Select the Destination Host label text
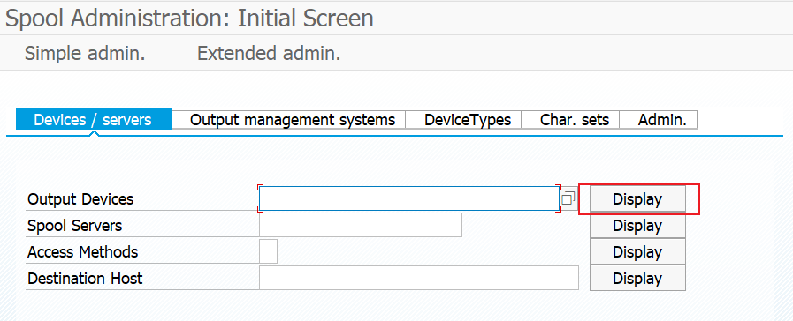This screenshot has height=321, width=793. click(x=85, y=278)
